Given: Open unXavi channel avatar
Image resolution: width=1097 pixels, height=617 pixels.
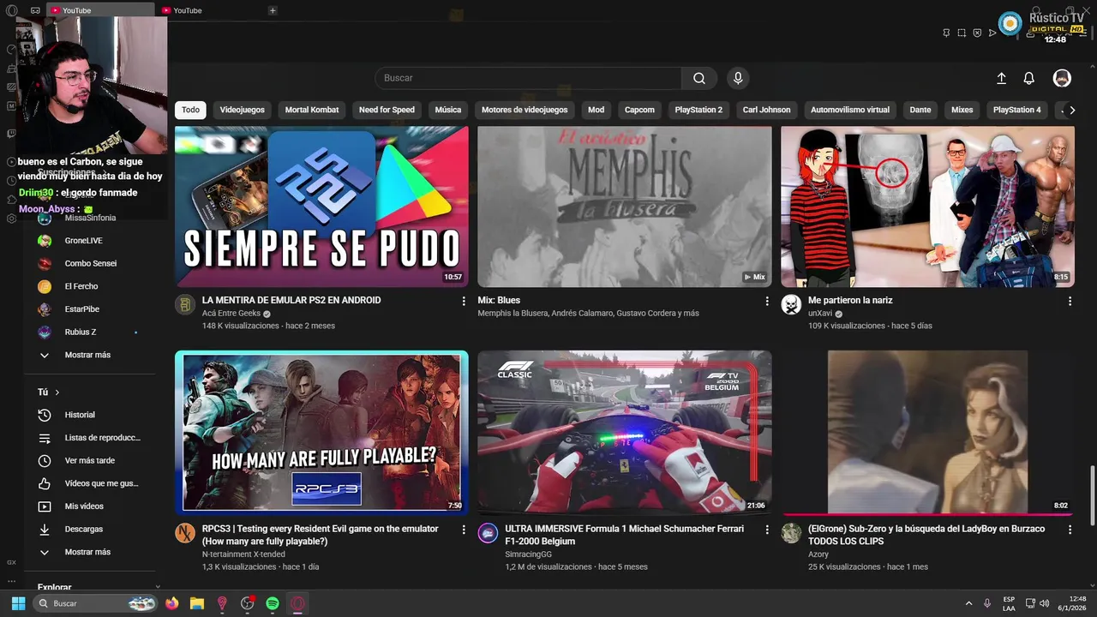Looking at the screenshot, I should 791,304.
